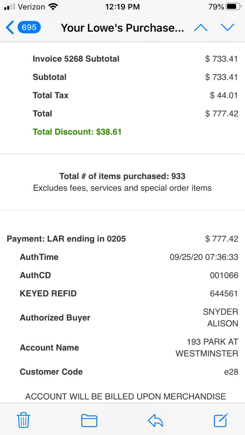The width and height of the screenshot is (245, 435).
Task: Tap the trash icon to delete email
Action: [23, 420]
